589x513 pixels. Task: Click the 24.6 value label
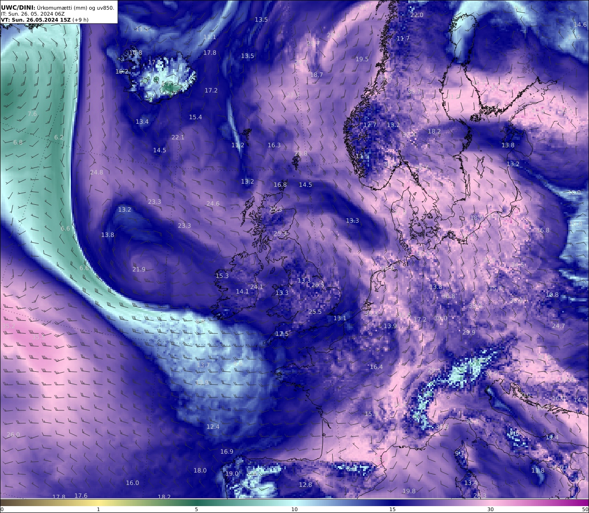213,204
